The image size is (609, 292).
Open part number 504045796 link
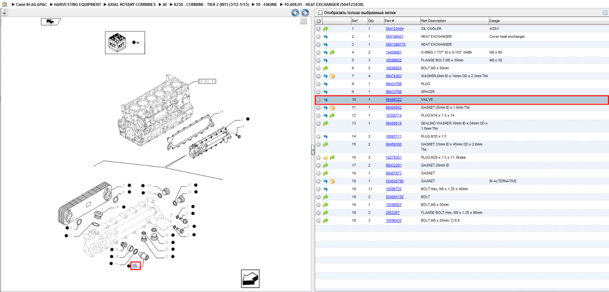pyautogui.click(x=394, y=181)
